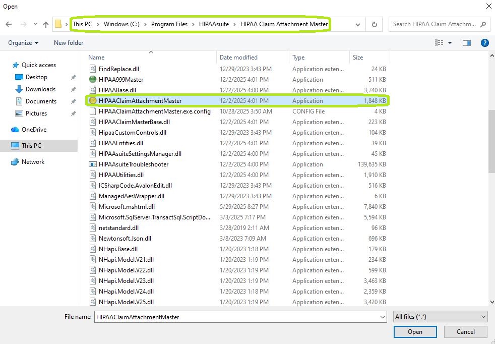Viewport: 495px width, 344px height.
Task: Sort by Date modified column
Action: pos(238,58)
